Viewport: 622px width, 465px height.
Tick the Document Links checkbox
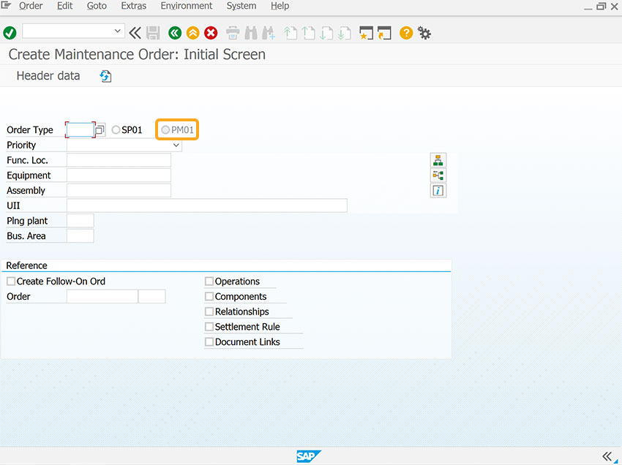pyautogui.click(x=209, y=341)
